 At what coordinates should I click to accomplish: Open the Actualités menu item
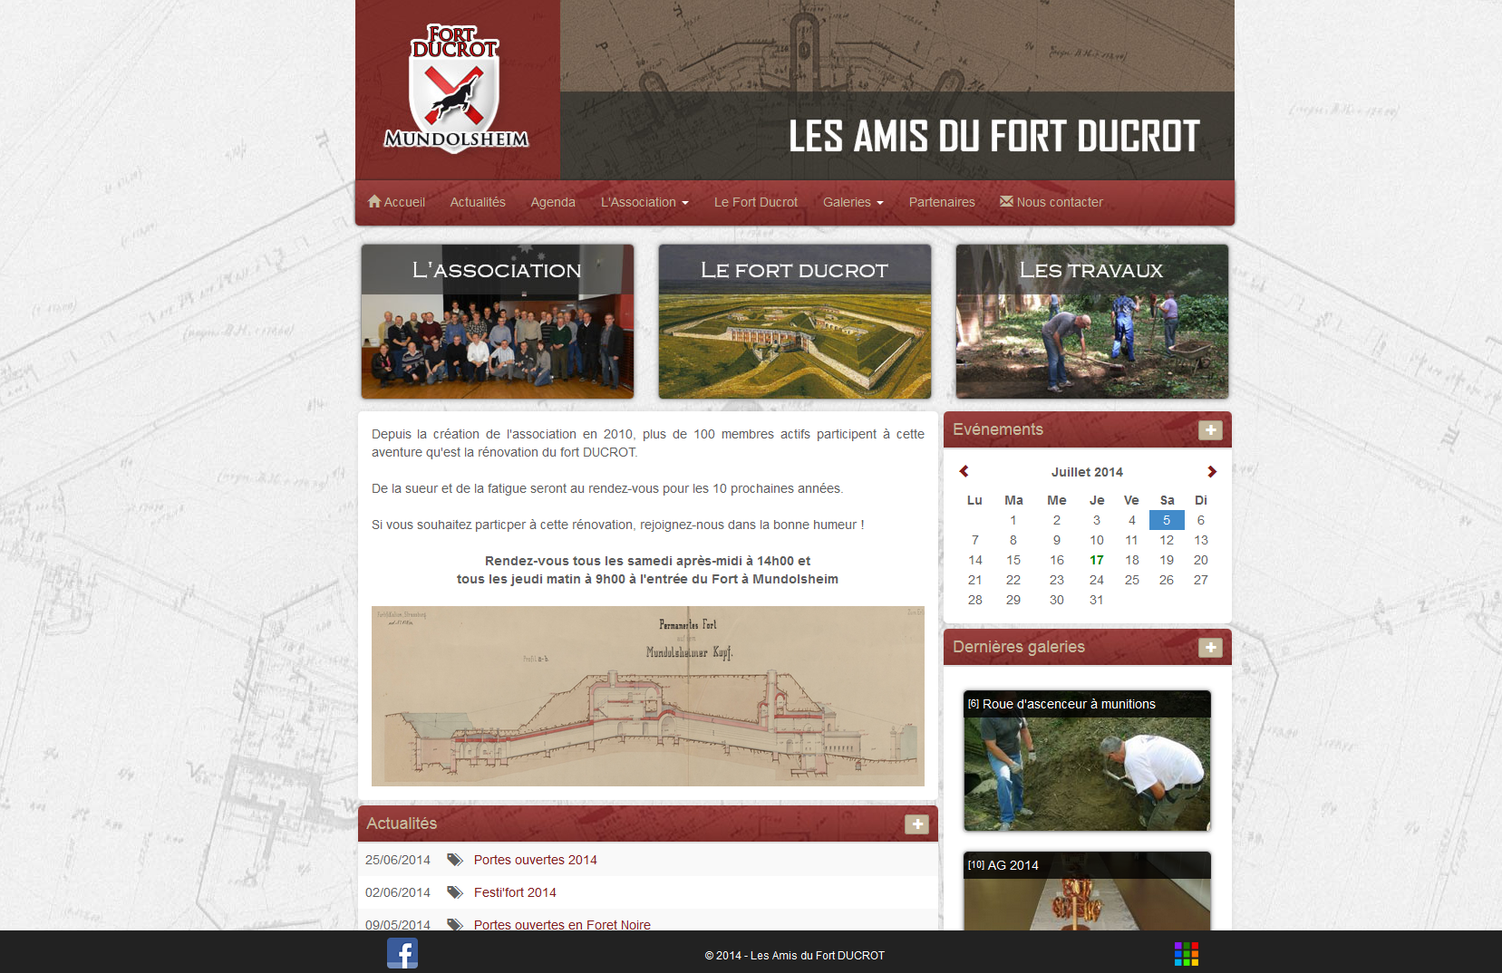[x=478, y=202]
